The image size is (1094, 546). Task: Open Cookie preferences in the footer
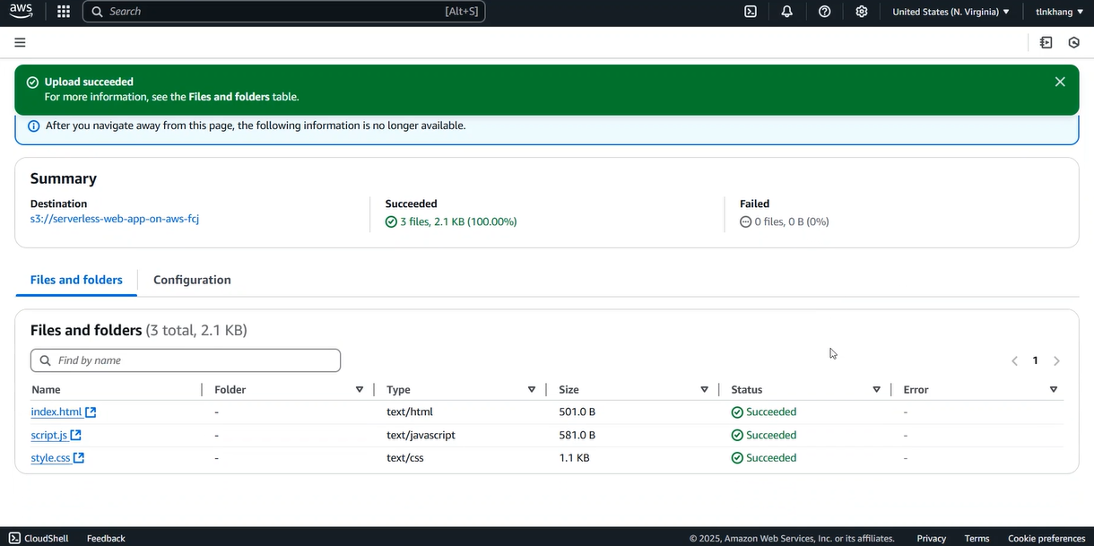tap(1046, 538)
